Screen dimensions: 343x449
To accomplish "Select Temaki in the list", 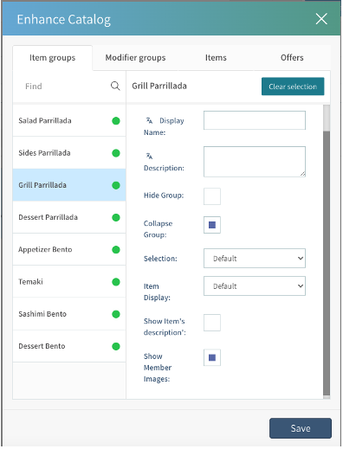I will click(x=69, y=281).
